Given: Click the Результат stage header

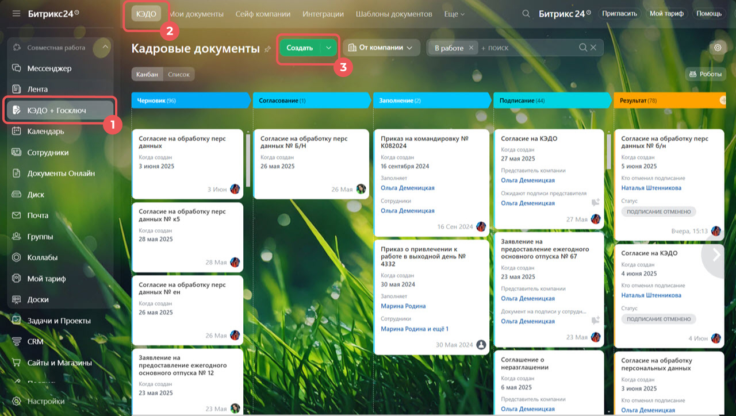Looking at the screenshot, I should coord(670,100).
